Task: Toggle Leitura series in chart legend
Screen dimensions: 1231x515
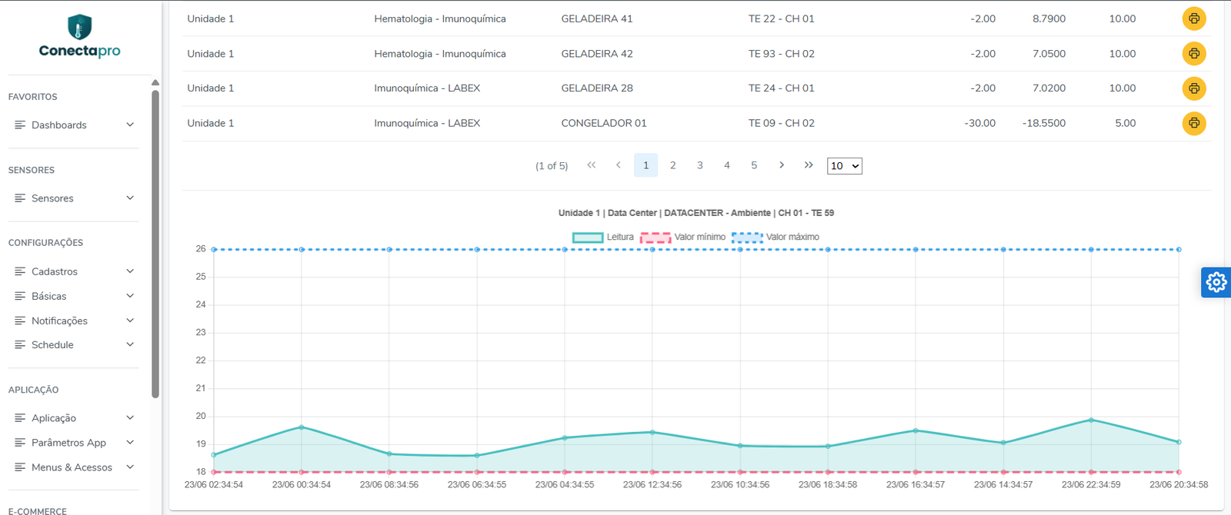Action: click(604, 237)
